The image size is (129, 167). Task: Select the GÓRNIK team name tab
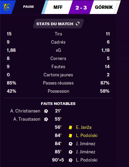pos(104,7)
